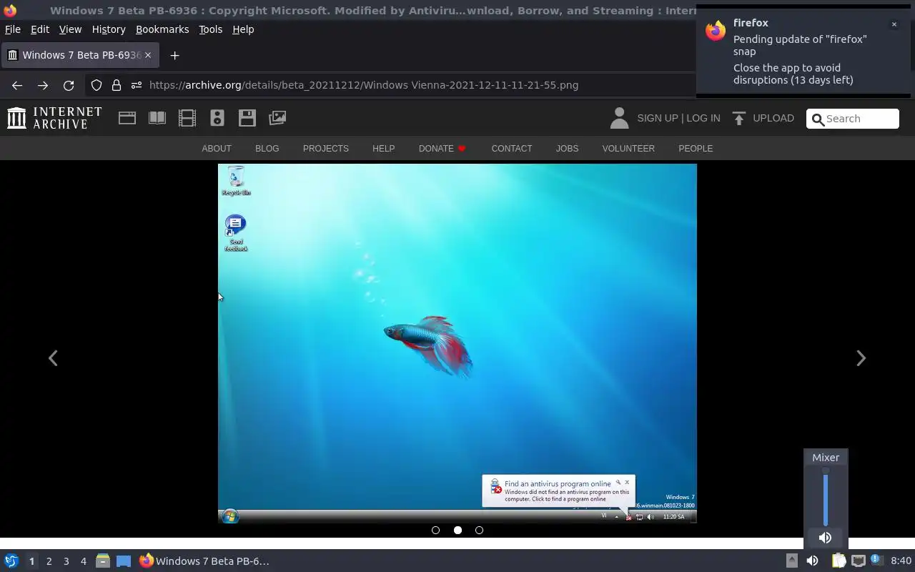Open the Help menu
This screenshot has height=572, width=915.
click(x=243, y=29)
